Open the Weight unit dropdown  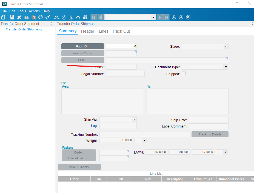(144, 140)
